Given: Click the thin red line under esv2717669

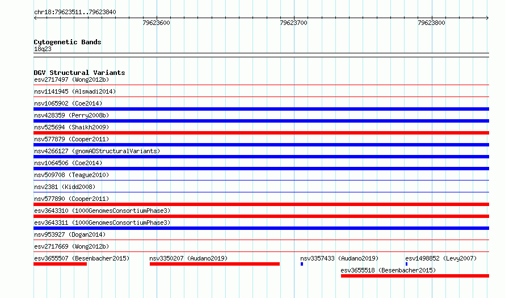Looking at the screenshot, I should click(x=261, y=252).
